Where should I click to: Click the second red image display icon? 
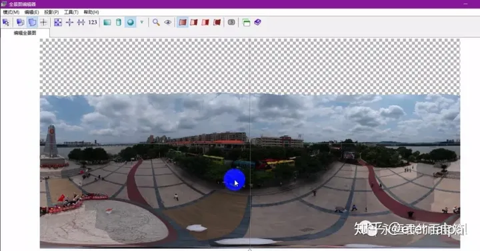[194, 23]
